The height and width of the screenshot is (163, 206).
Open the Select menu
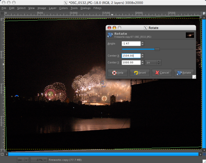click(21, 8)
